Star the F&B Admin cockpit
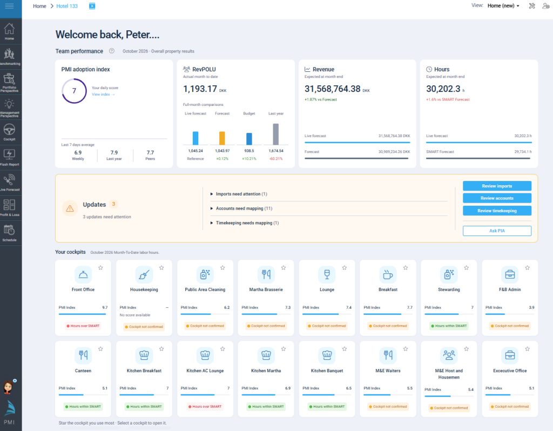This screenshot has height=431, width=553. 528,268
